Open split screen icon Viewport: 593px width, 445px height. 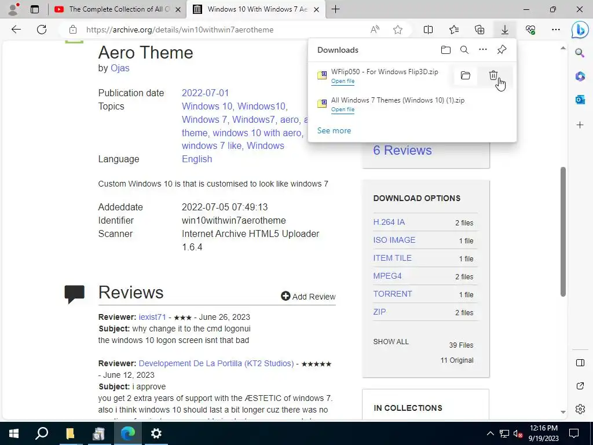428,30
